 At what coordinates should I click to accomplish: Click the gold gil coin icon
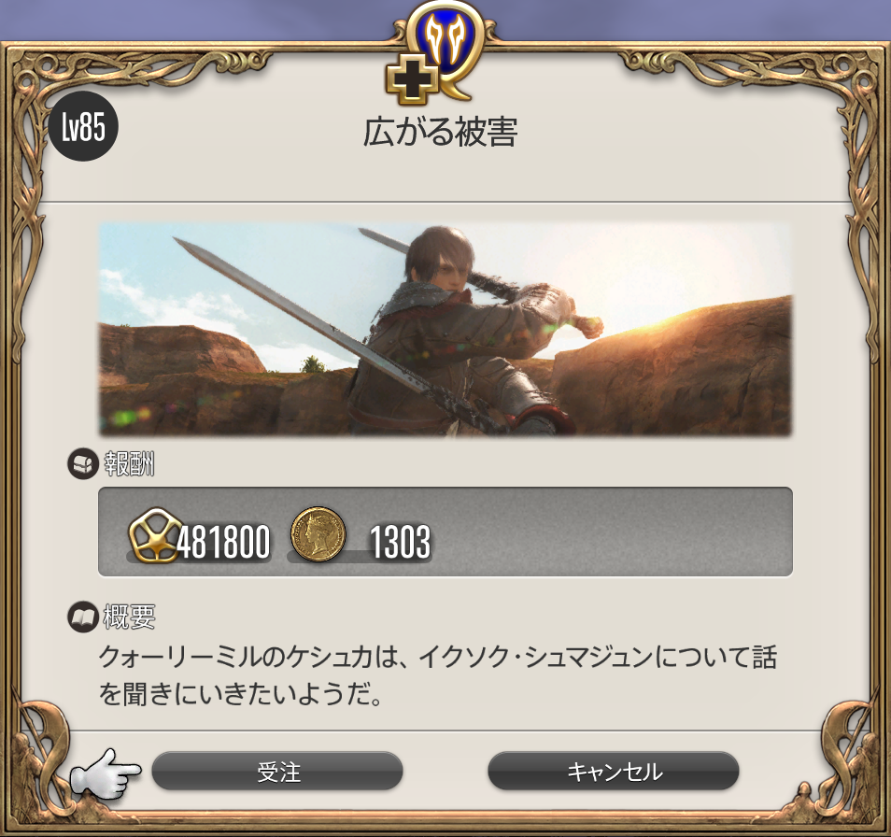click(318, 534)
